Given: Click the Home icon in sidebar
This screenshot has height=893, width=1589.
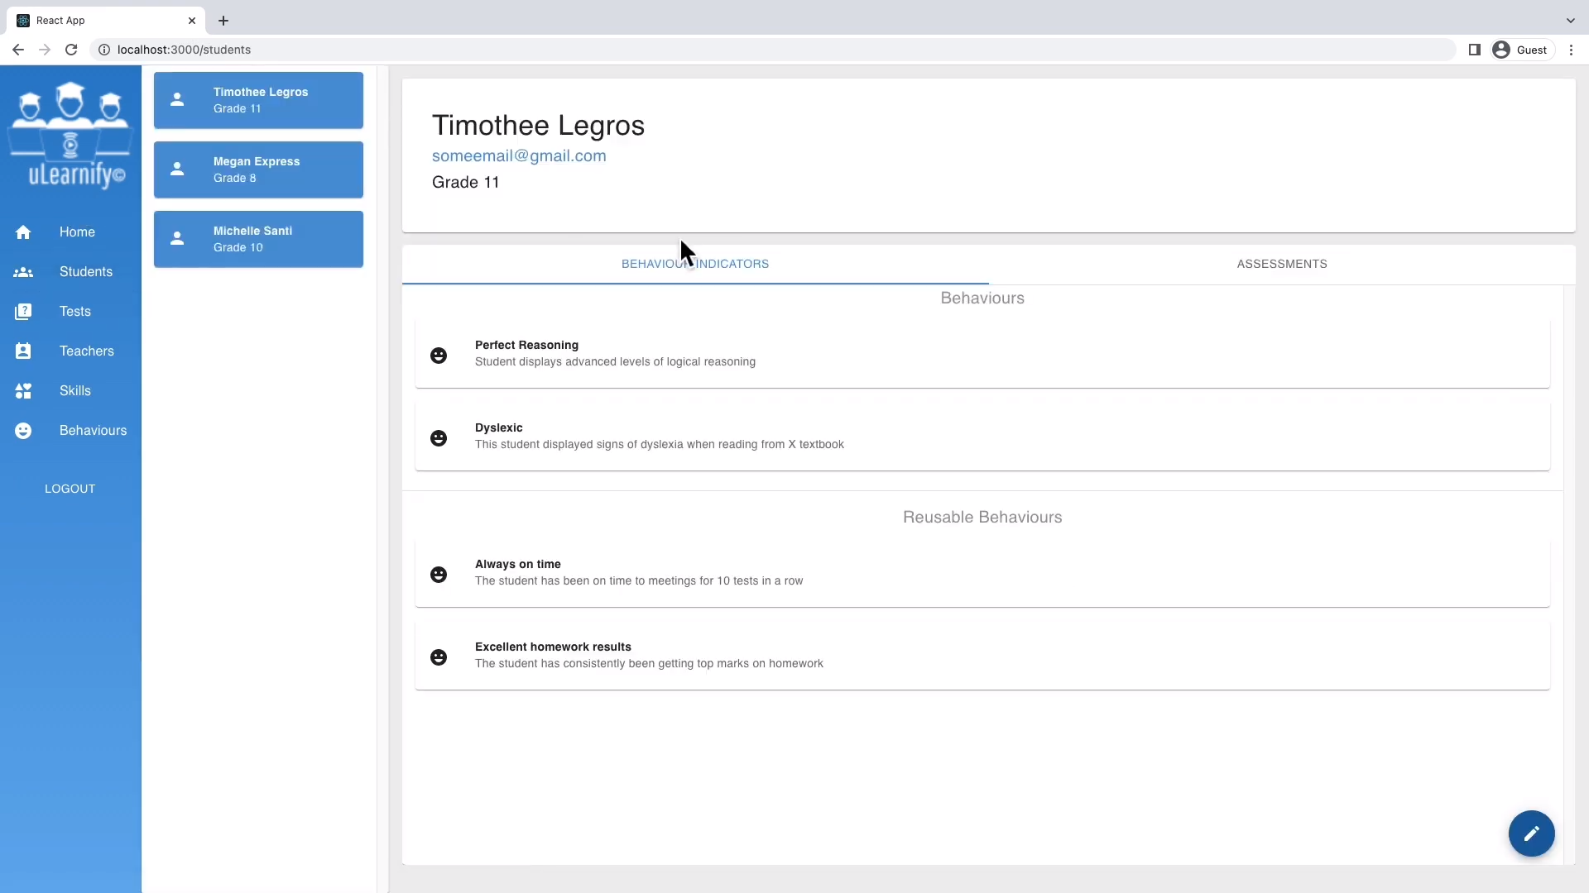Looking at the screenshot, I should [x=23, y=232].
